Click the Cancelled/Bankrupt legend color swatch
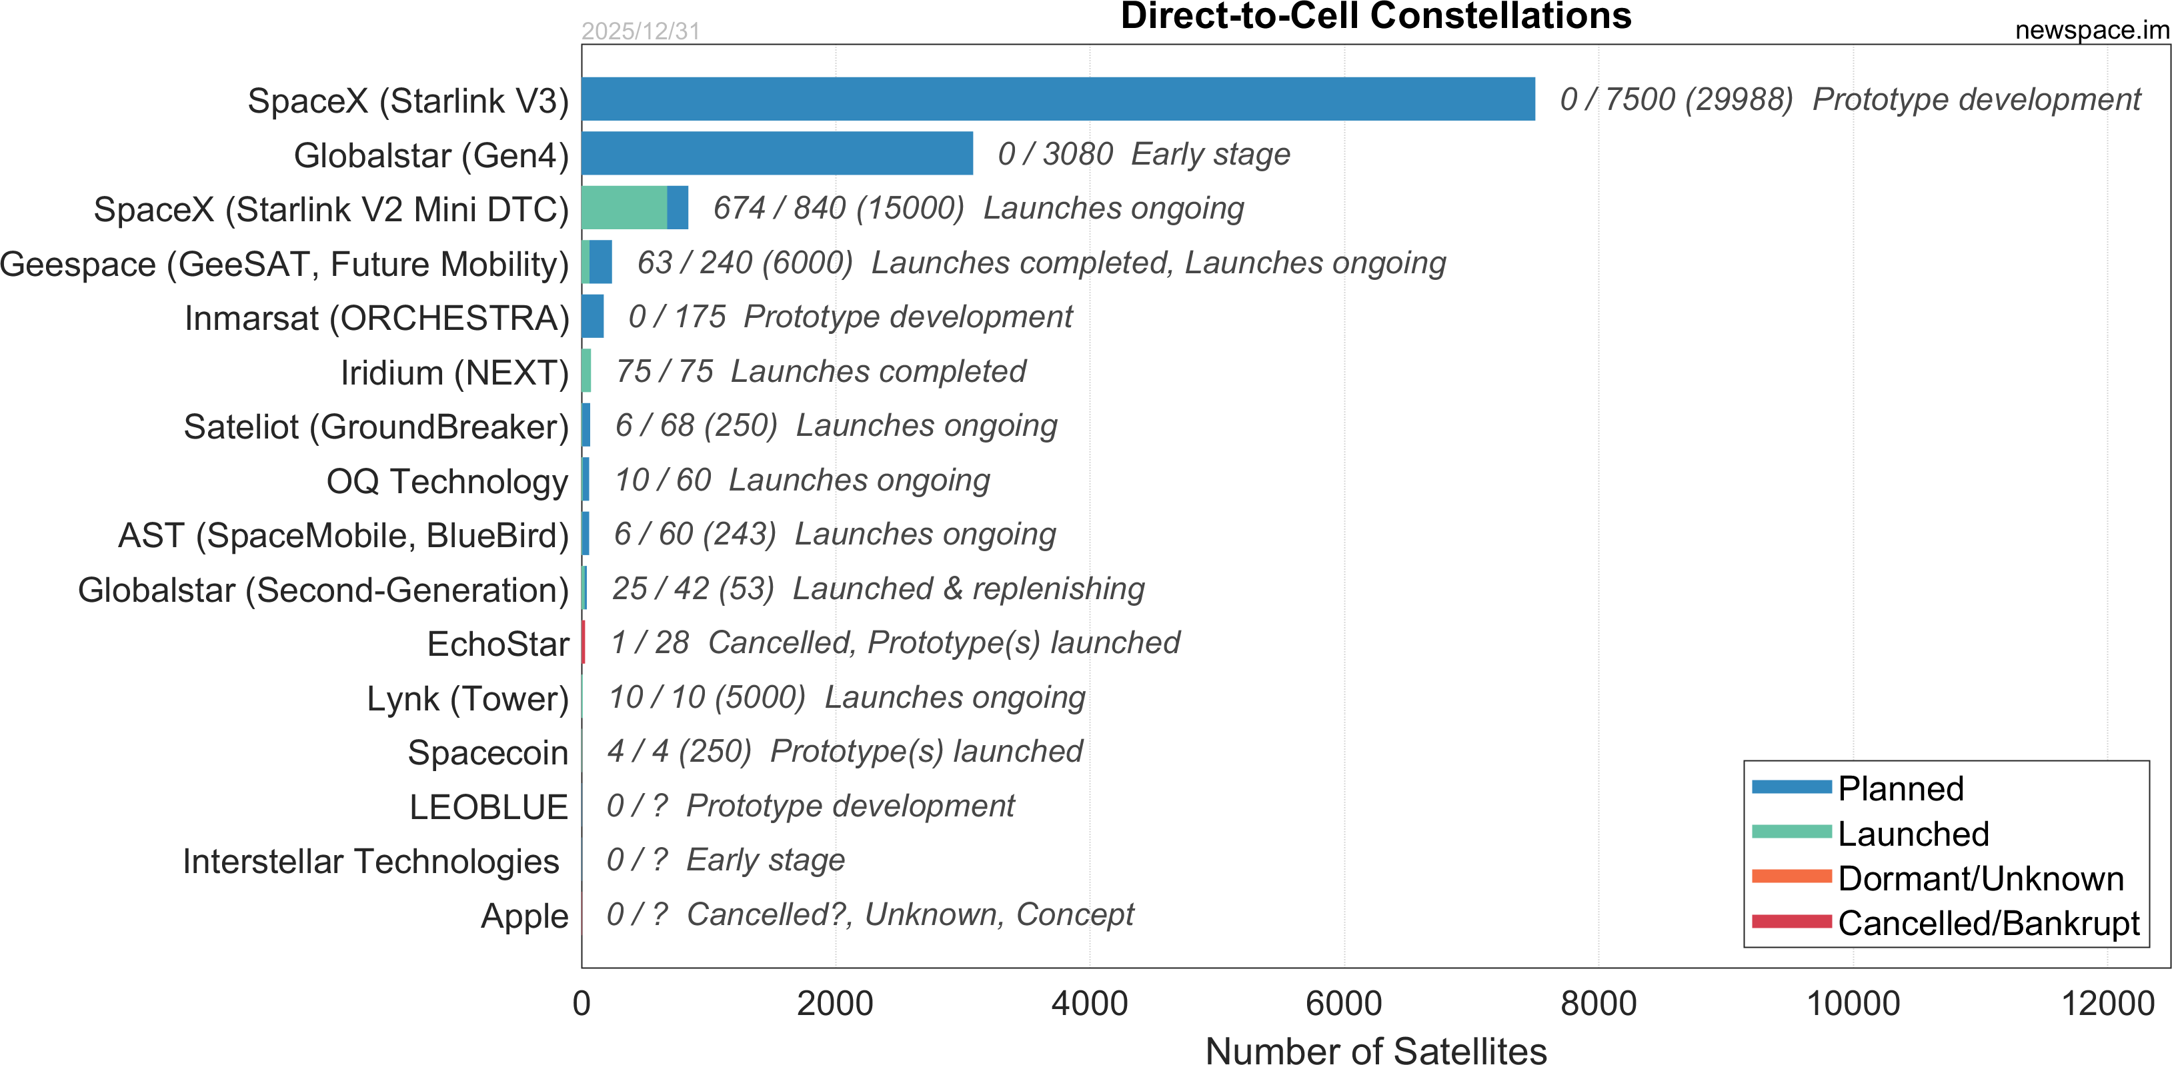 pyautogui.click(x=1791, y=922)
